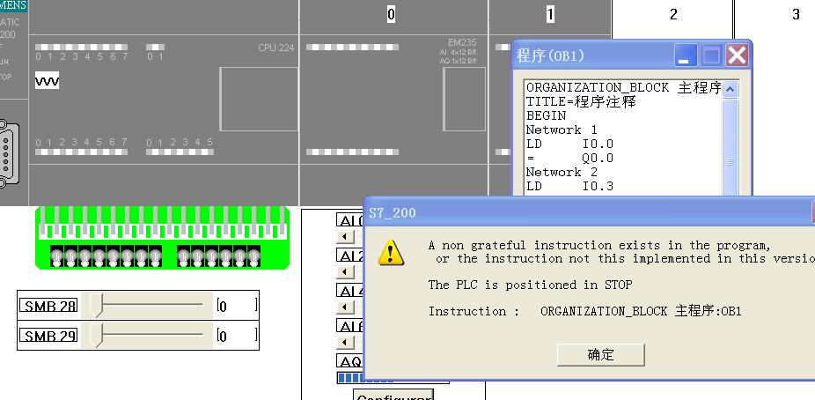Toggle the first switch in the six-switch bank
Screen dimensions: 815x400
[183, 256]
